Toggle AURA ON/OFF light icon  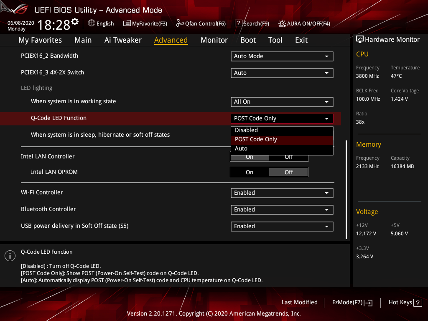[282, 23]
